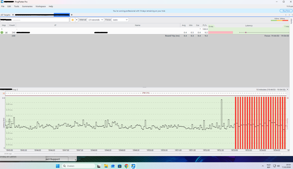Switch to the All Targets tab
The width and height of the screenshot is (293, 169).
pos(5,15)
